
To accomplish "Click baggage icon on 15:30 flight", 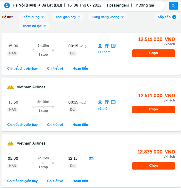I will click(100, 102).
